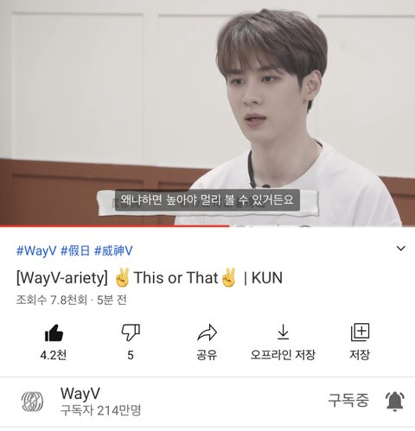Image resolution: width=415 pixels, height=431 pixels.
Task: Tap the video player frame
Action: click(207, 113)
